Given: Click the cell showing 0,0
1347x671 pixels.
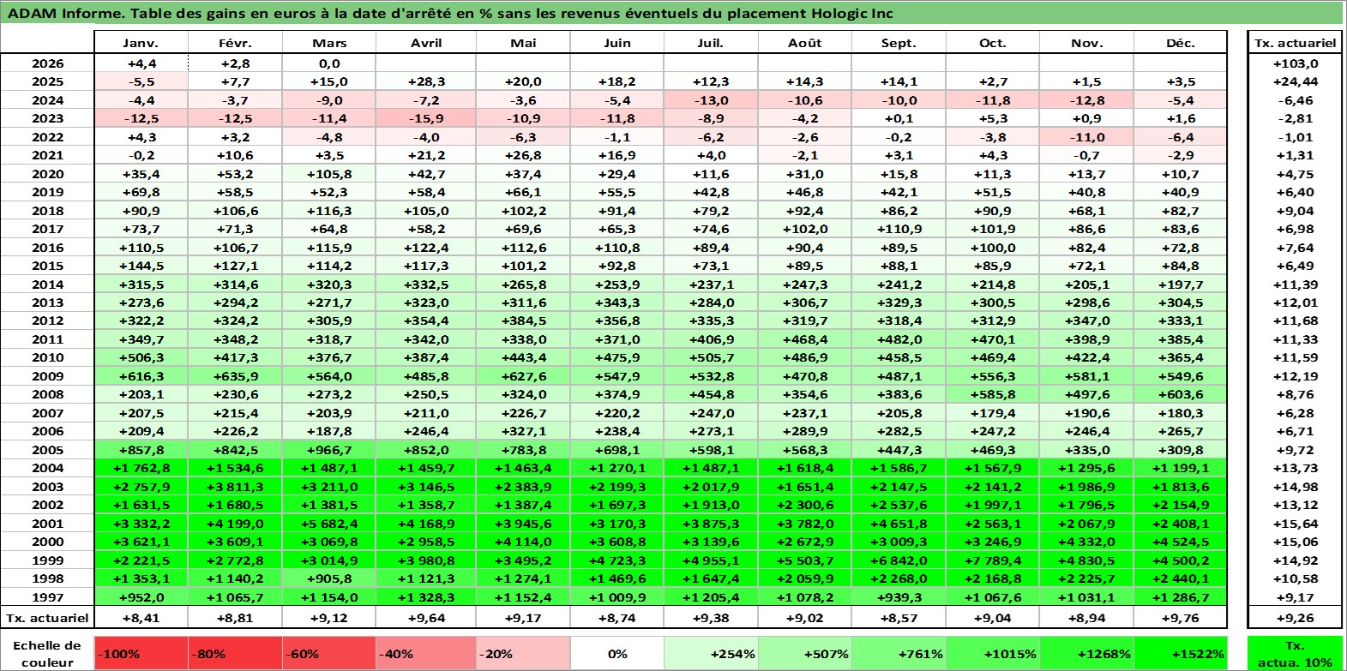Looking at the screenshot, I should tap(329, 63).
